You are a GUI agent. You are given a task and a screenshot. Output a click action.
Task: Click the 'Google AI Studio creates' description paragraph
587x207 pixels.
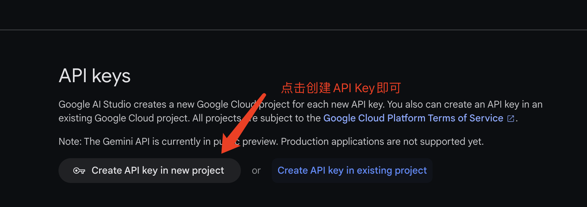point(300,111)
